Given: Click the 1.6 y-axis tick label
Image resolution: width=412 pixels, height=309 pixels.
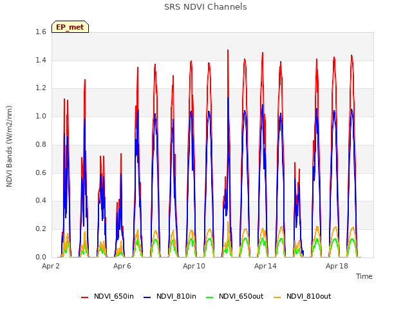Looking at the screenshot, I should coord(41,32).
